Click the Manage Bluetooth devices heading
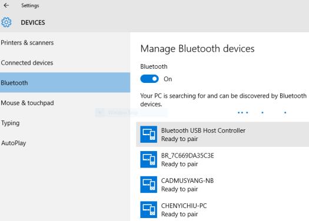309x221 pixels. [x=197, y=49]
